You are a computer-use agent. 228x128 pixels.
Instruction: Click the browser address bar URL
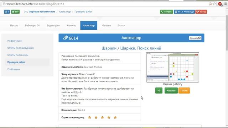tap(35, 4)
